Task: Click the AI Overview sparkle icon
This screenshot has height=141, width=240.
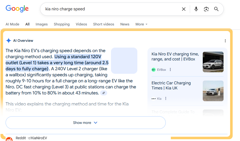Action: [x=9, y=41]
